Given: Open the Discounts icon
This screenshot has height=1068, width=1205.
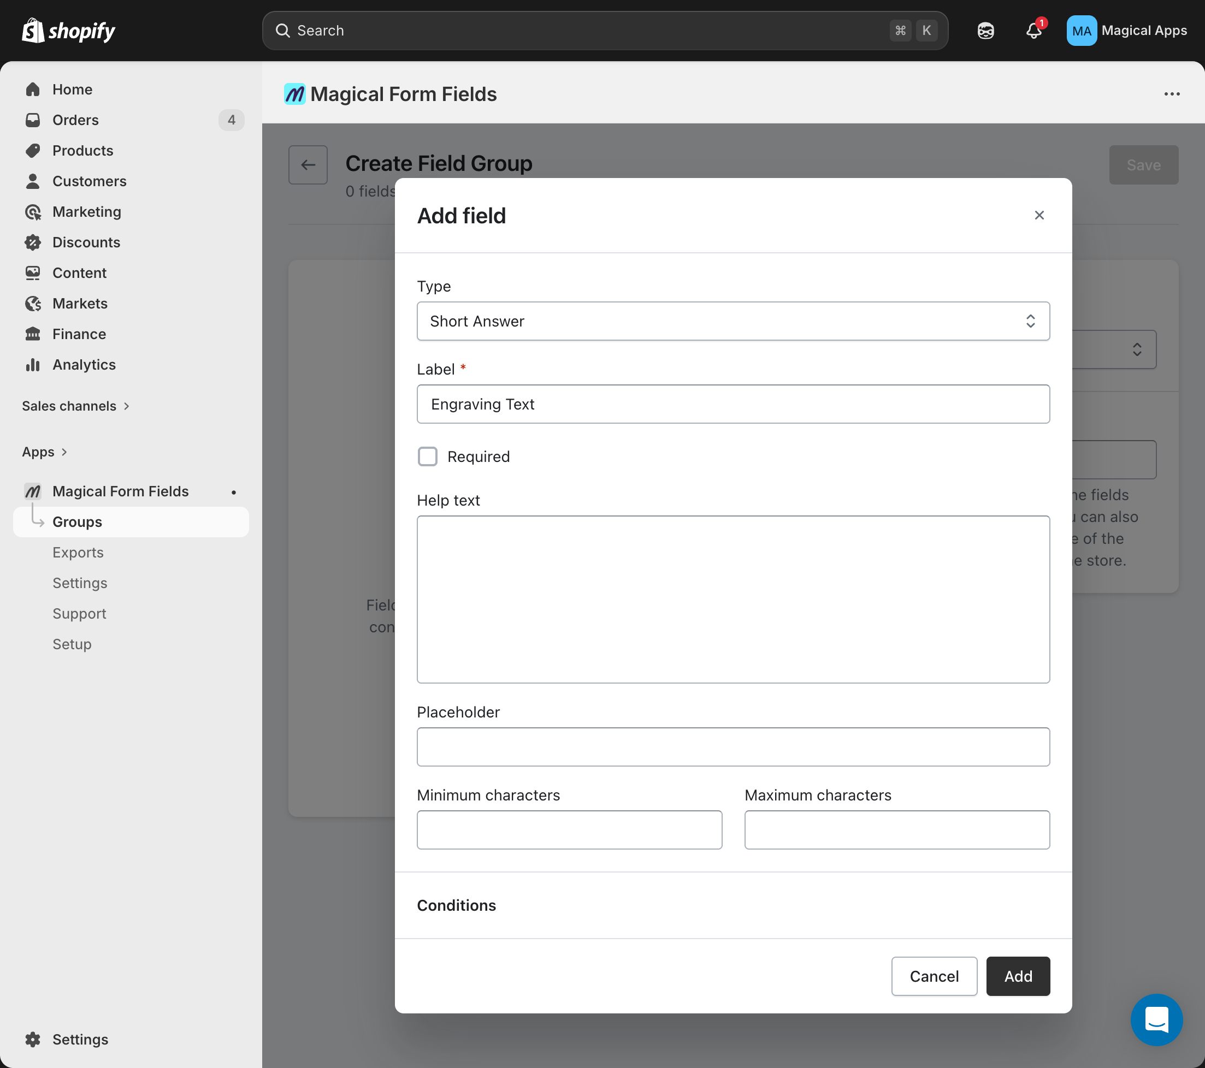Looking at the screenshot, I should coord(32,242).
